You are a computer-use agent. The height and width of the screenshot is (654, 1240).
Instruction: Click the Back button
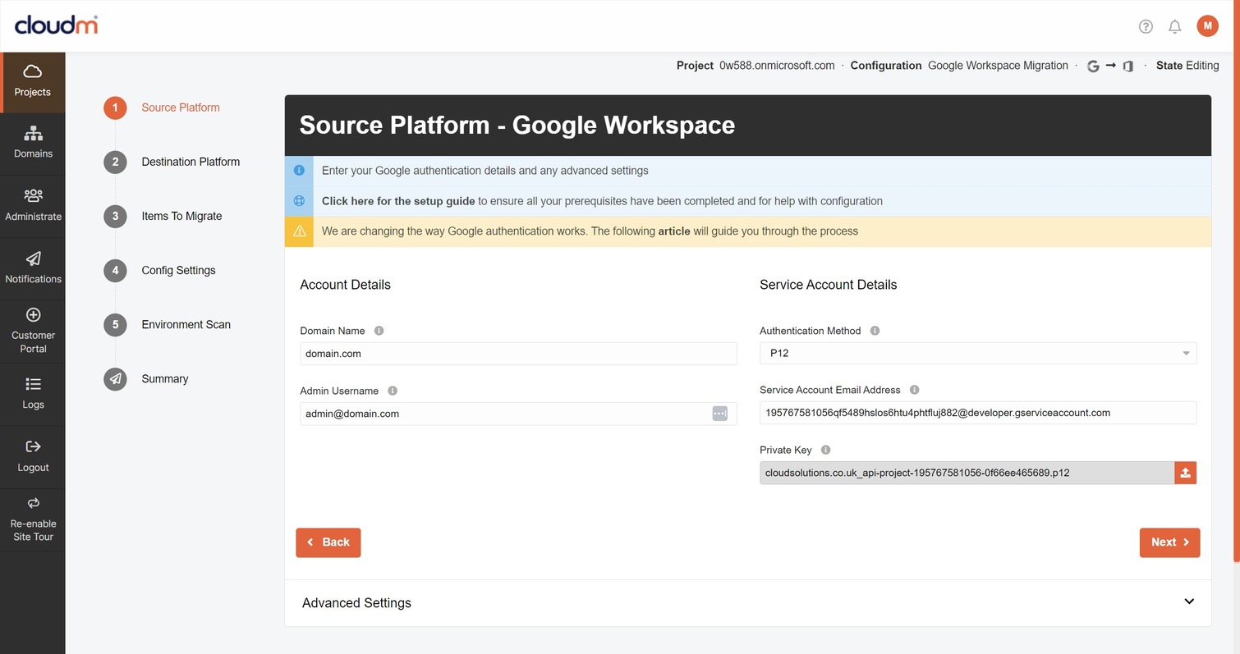click(328, 542)
